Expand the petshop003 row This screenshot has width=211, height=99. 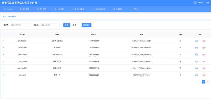(4, 55)
